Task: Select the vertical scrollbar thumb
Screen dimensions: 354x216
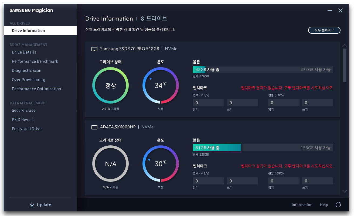Action: (345, 65)
